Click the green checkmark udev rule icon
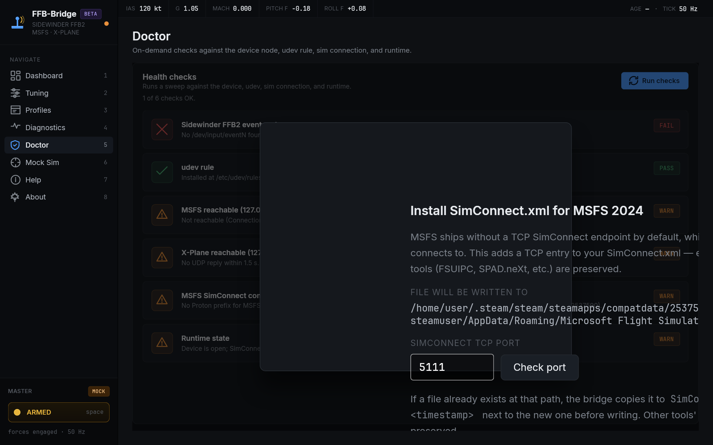This screenshot has height=445, width=713. [x=162, y=172]
